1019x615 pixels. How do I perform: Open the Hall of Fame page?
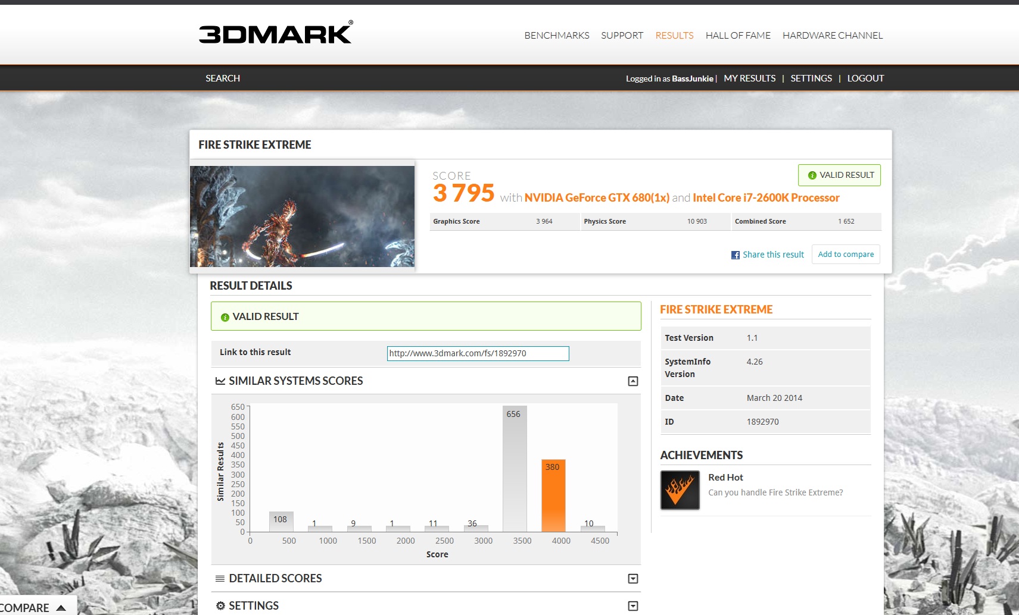[x=738, y=36]
